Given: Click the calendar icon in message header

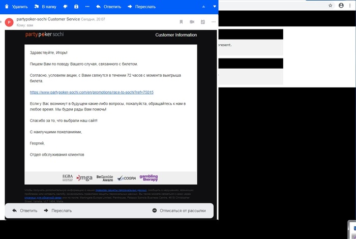Looking at the screenshot, I should pyautogui.click(x=203, y=22).
